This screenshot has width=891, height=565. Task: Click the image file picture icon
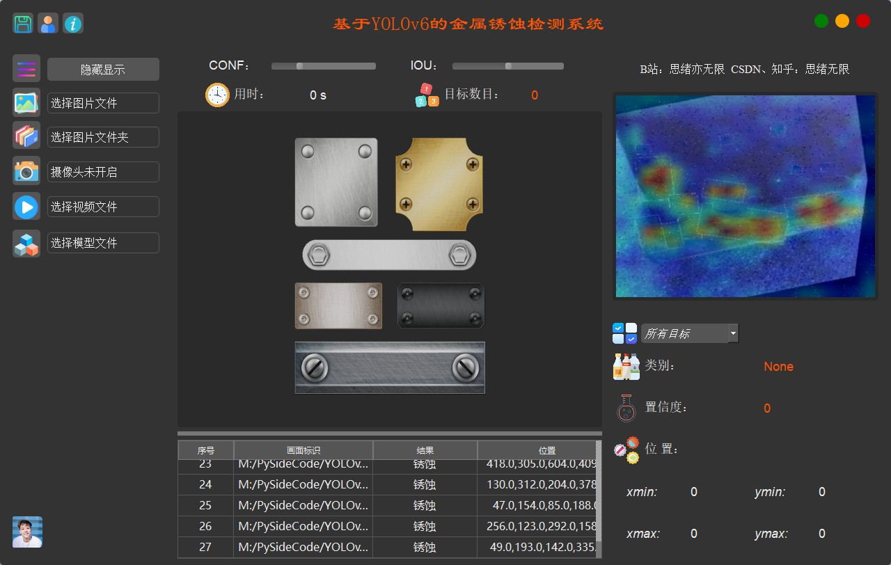pos(26,103)
